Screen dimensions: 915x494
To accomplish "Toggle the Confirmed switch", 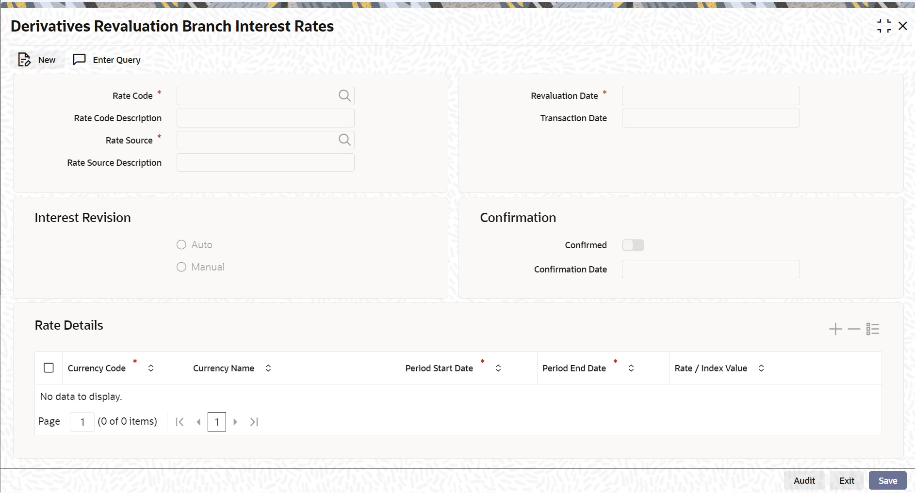I will 633,245.
